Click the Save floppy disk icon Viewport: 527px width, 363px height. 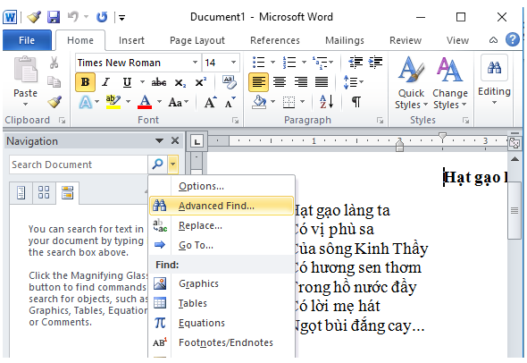(54, 17)
